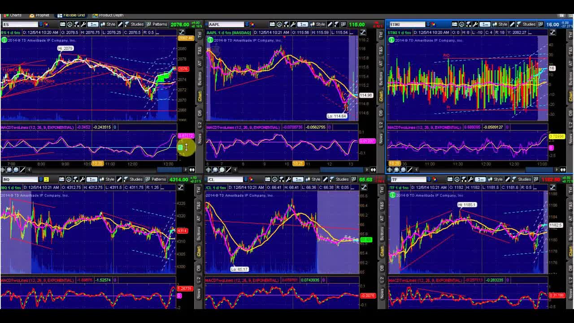Open Style menu on /ES chart
This screenshot has height=323, width=574.
coord(108,24)
